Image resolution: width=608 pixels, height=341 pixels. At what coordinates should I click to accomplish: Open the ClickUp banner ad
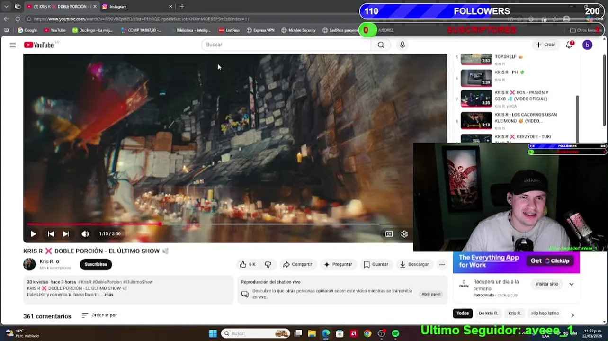coord(516,261)
